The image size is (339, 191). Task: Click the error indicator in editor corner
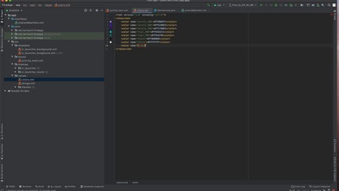point(332,14)
